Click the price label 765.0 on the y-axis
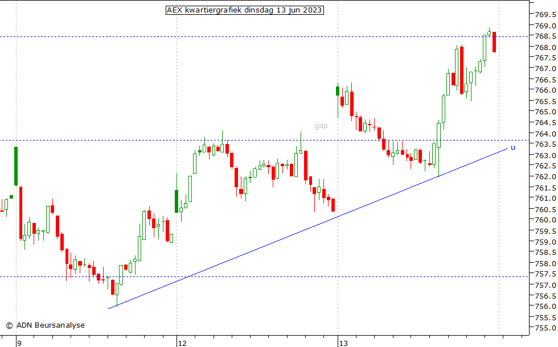 point(545,111)
